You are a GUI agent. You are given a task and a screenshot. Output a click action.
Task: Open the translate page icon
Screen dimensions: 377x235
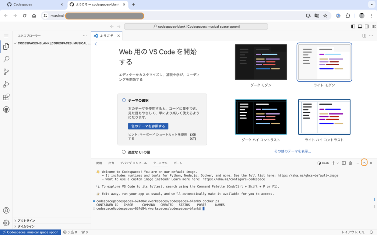[317, 15]
